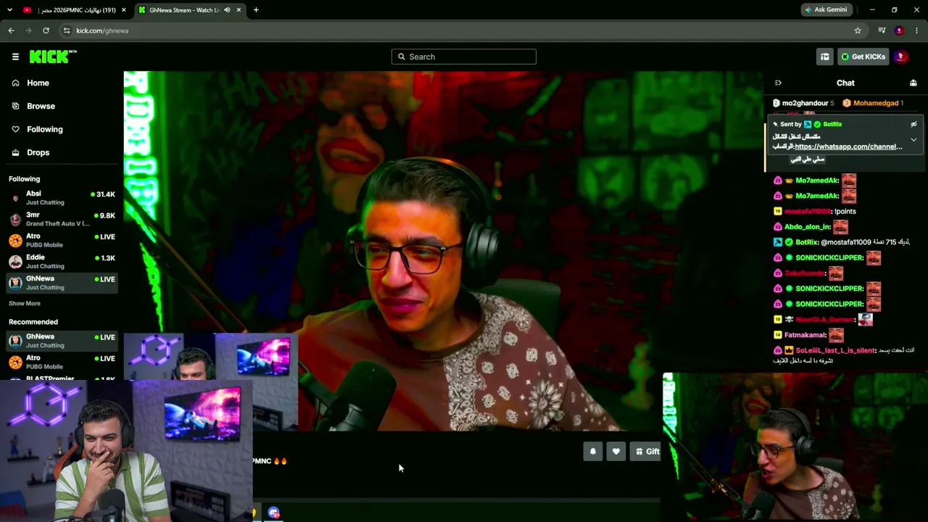Expand the pinned BotRix message chevron
The height and width of the screenshot is (522, 928).
tap(913, 139)
